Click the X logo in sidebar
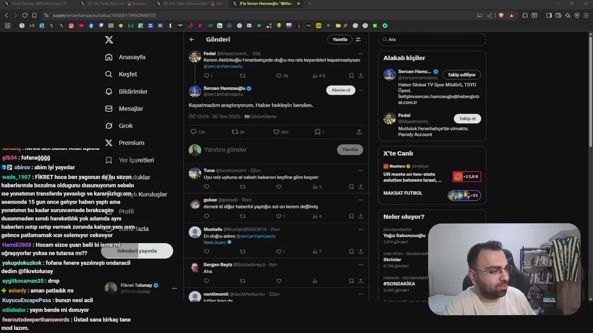The height and width of the screenshot is (333, 593). click(x=109, y=40)
